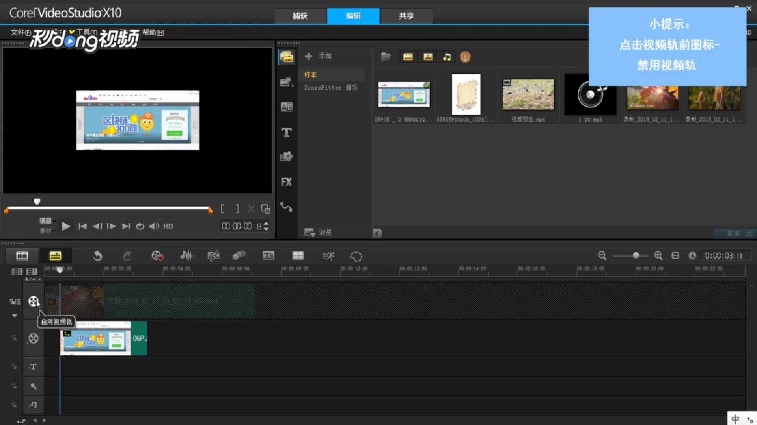
Task: Click the timeline zoom slider
Action: 636,256
